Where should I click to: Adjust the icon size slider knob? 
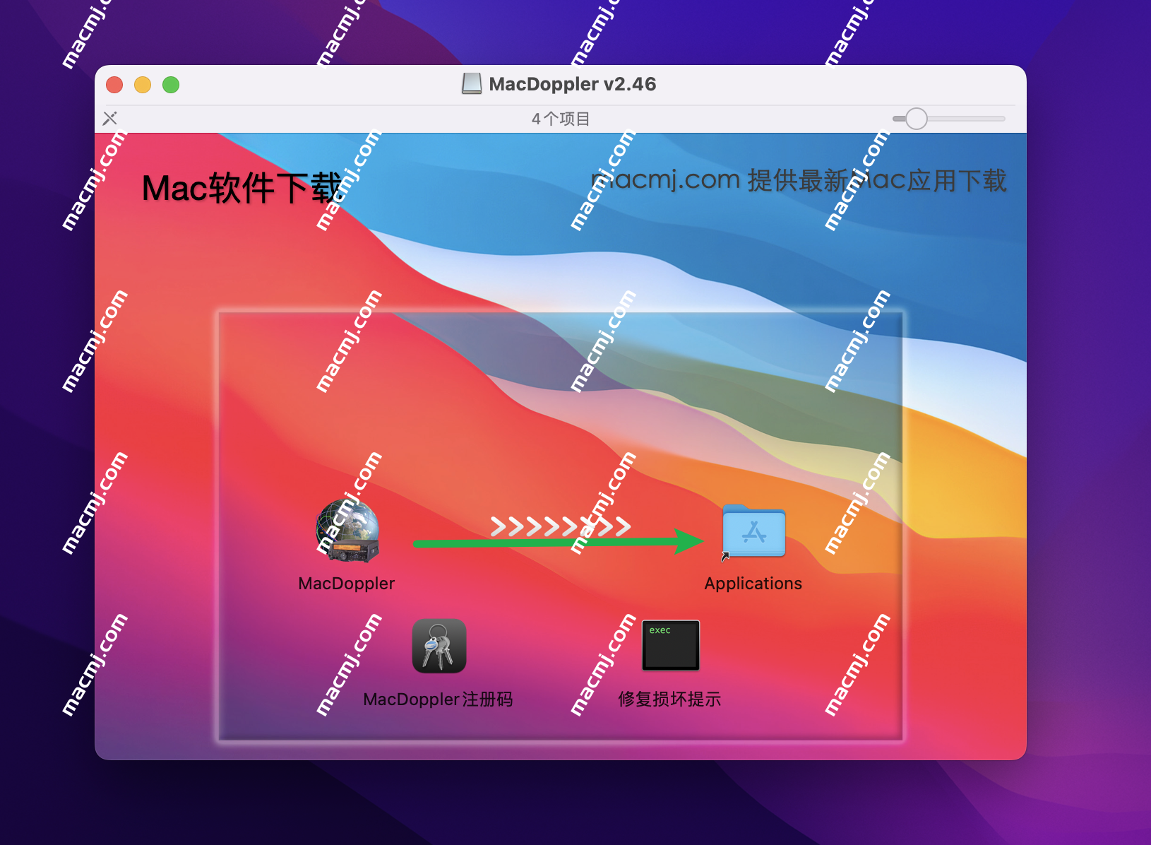coord(916,119)
